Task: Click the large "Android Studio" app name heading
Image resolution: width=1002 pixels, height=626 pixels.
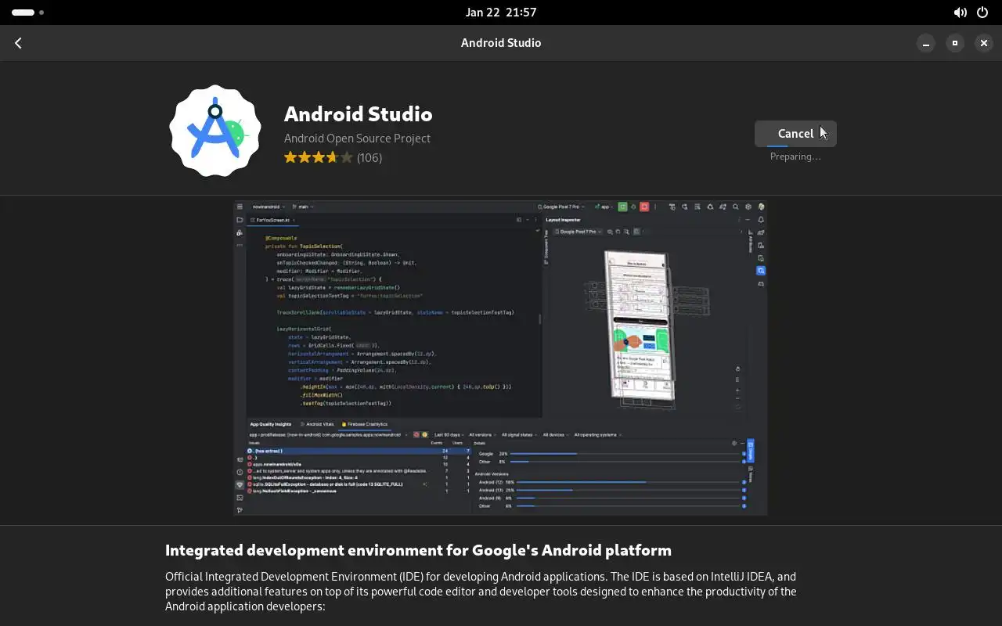Action: (x=358, y=113)
